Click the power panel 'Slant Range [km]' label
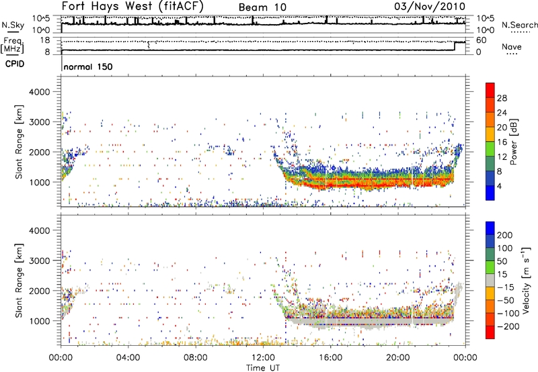Image resolution: width=538 pixels, height=372 pixels. 19,142
